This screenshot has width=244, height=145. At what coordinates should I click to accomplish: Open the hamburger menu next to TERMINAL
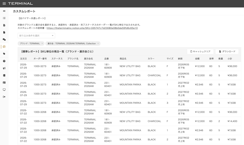pyautogui.click(x=4, y=3)
